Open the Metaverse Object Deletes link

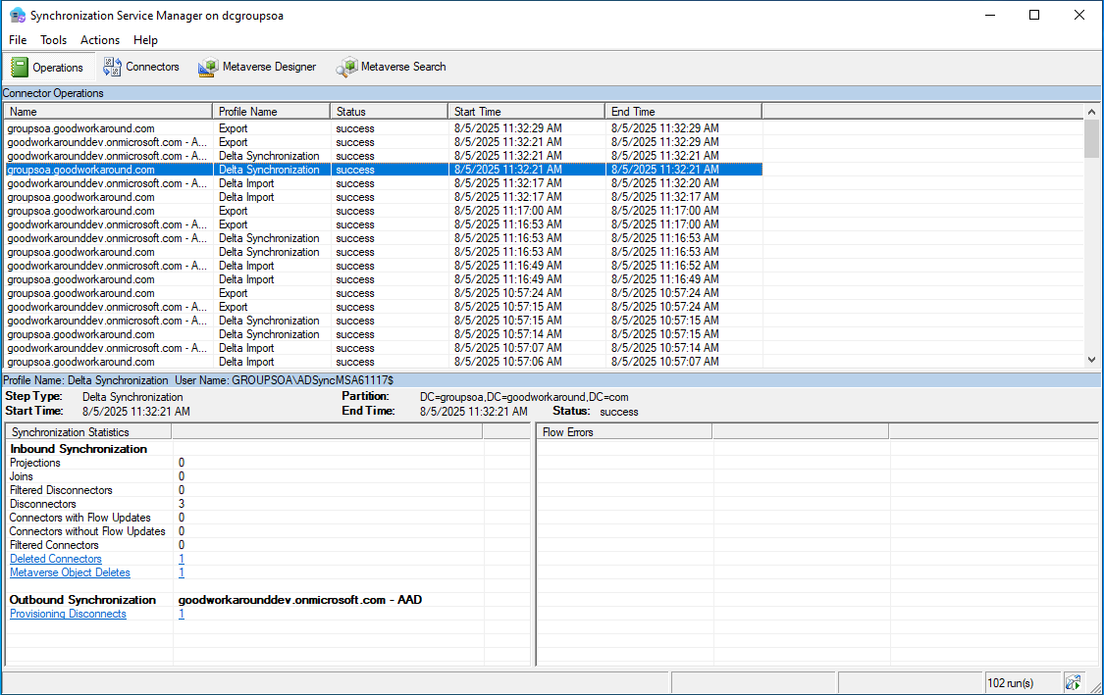click(70, 572)
